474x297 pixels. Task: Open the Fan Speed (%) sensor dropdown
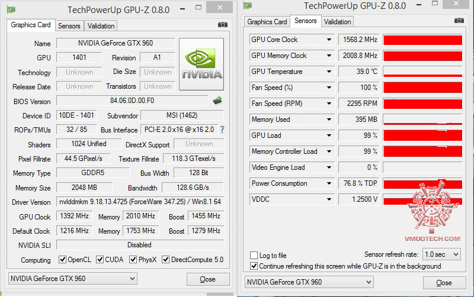pyautogui.click(x=329, y=88)
